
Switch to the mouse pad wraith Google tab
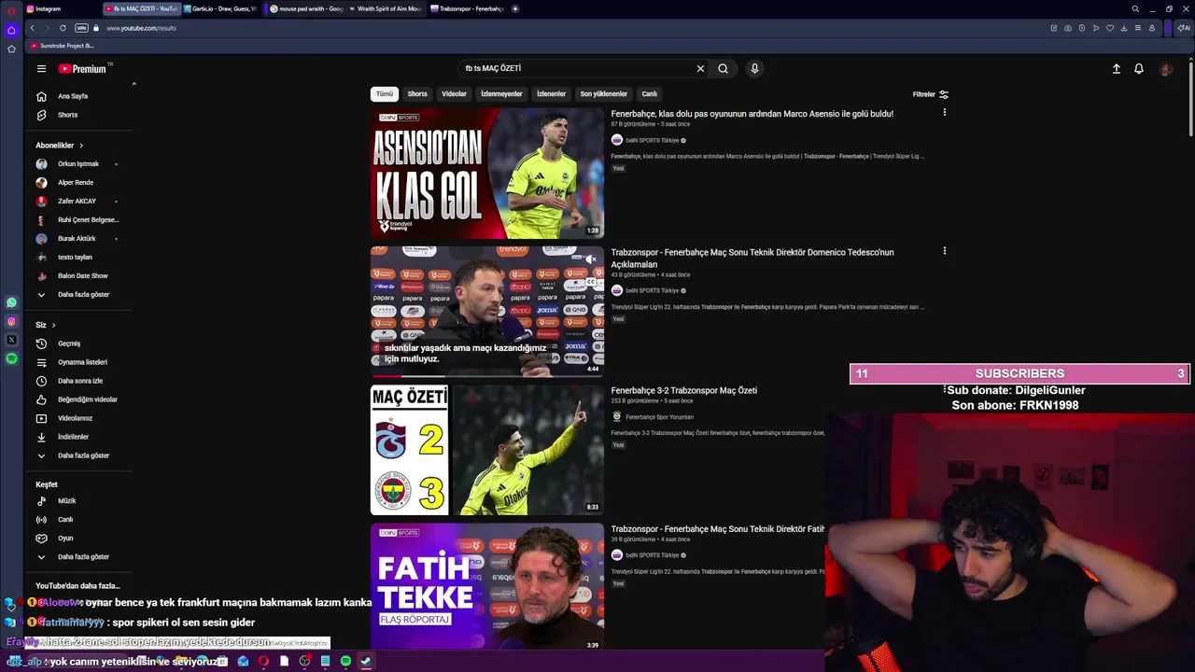tap(306, 8)
